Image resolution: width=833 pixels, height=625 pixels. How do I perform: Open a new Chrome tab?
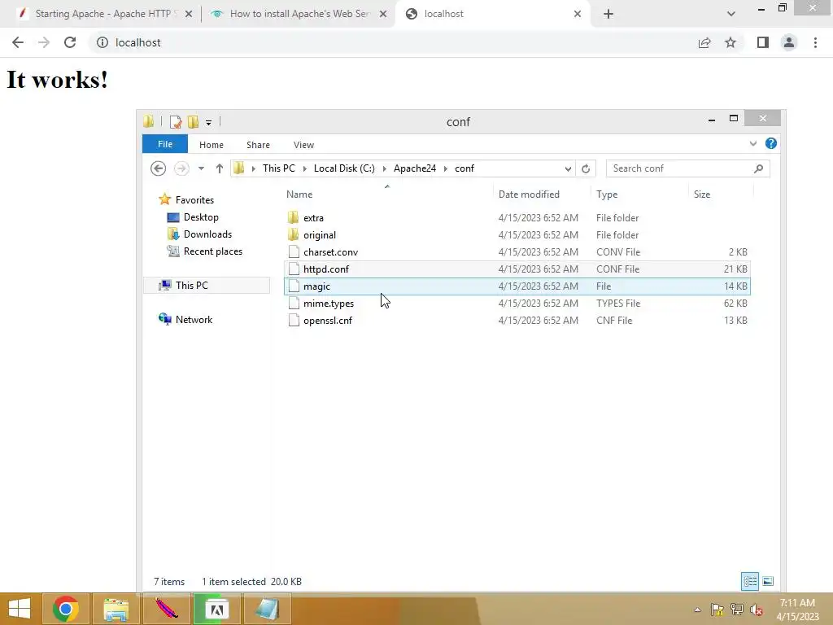pos(608,14)
